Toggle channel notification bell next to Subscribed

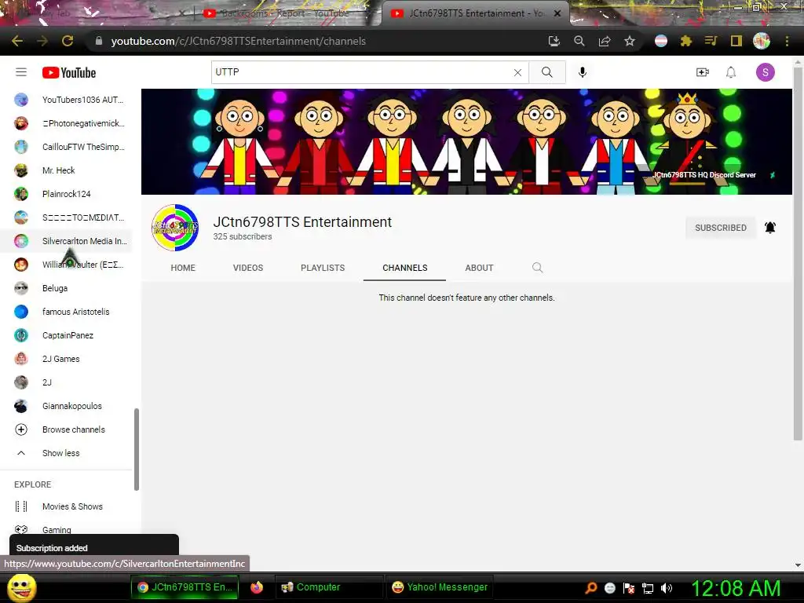pos(770,227)
